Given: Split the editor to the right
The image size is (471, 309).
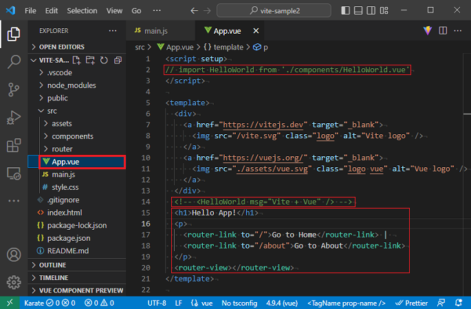Looking at the screenshot, I should [x=443, y=30].
